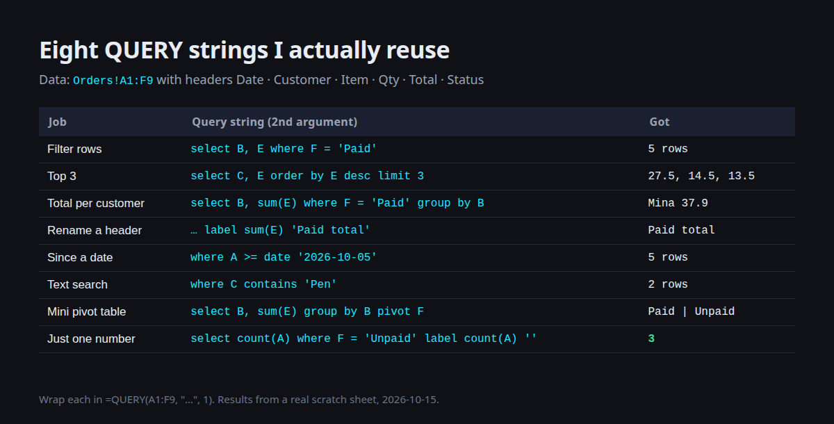Click the '2 rows' result cell
This screenshot has height=424, width=834.
pos(668,284)
